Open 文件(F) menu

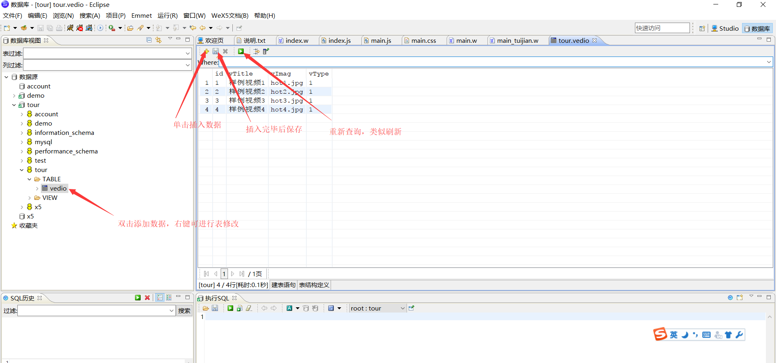coord(13,15)
